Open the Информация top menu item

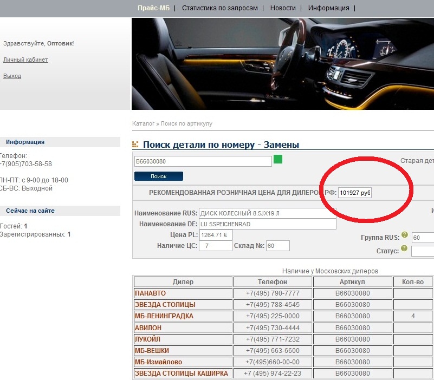[x=328, y=8]
